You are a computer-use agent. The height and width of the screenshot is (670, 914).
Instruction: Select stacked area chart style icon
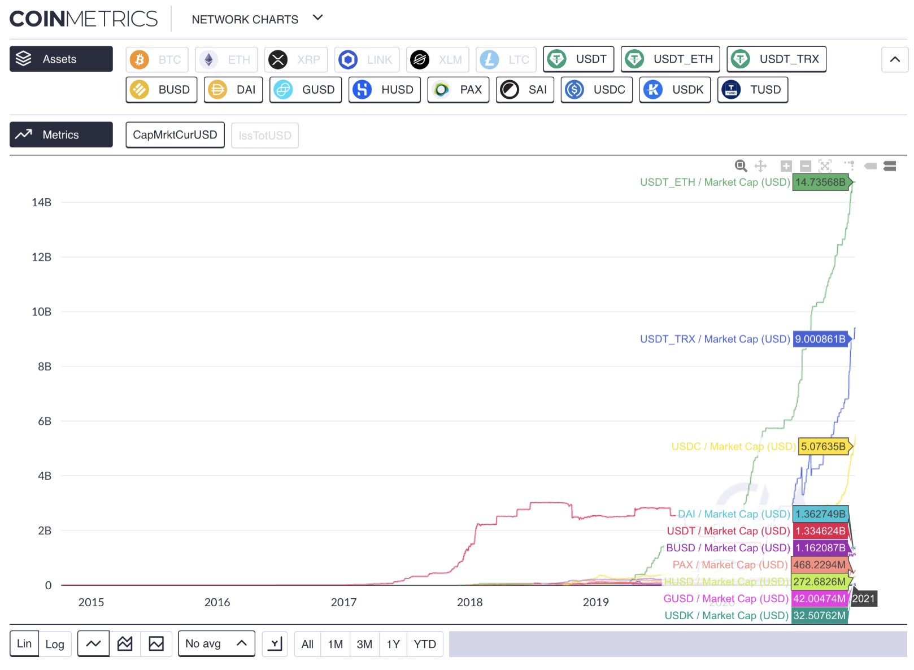[125, 643]
